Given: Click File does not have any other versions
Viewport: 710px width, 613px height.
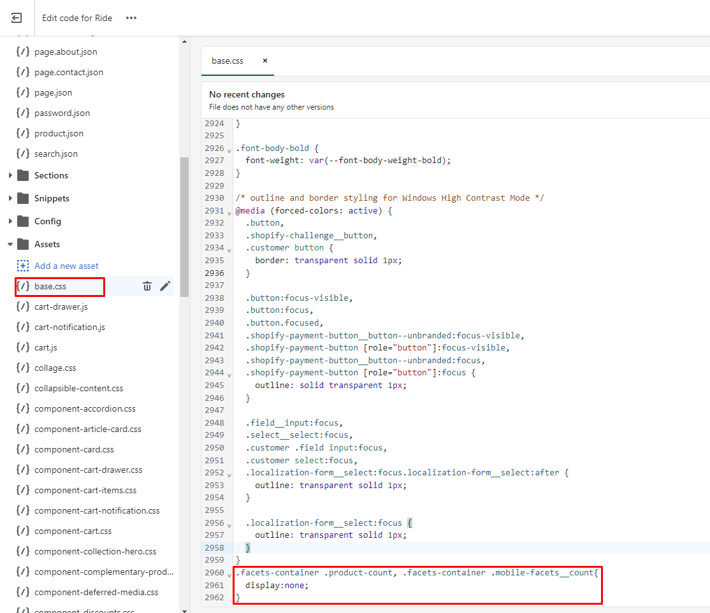Looking at the screenshot, I should tap(272, 107).
